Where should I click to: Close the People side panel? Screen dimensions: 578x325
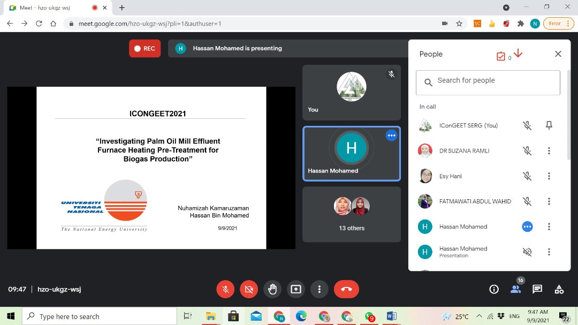(558, 54)
